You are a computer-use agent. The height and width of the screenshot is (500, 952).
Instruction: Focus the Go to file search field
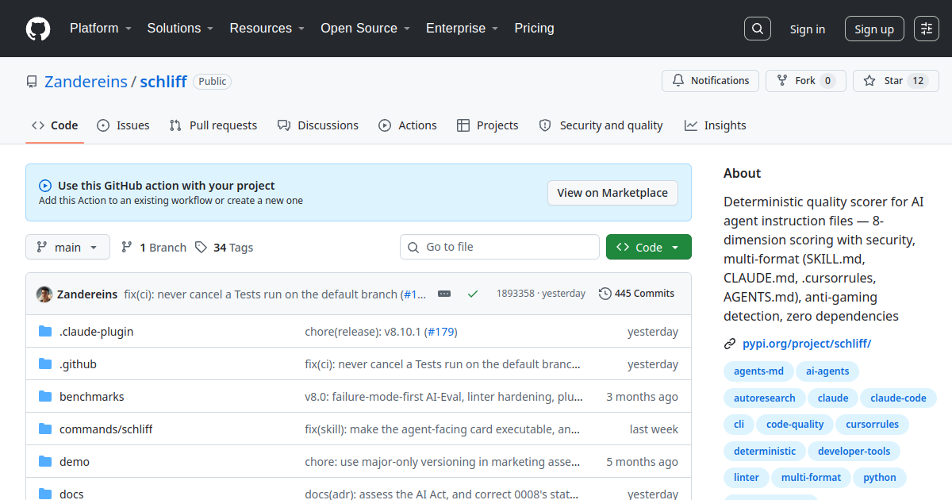500,247
